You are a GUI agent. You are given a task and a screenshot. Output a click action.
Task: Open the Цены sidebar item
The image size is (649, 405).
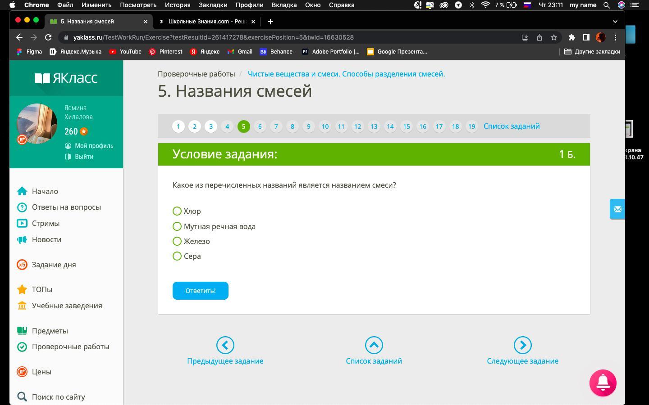[34, 372]
